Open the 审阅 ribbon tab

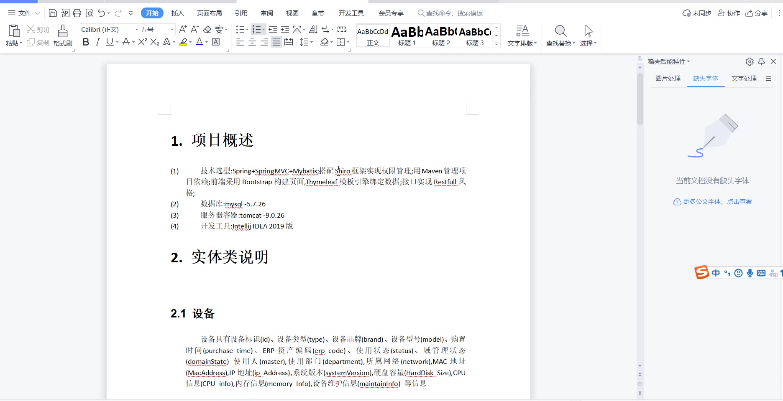coord(267,13)
